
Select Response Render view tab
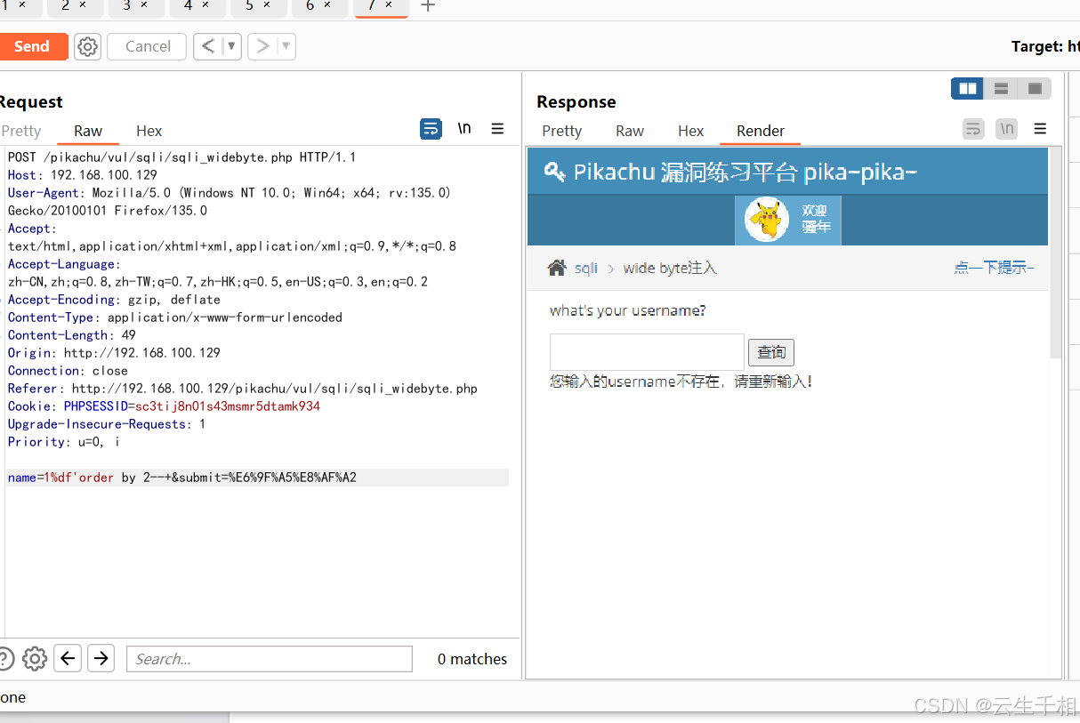point(761,131)
